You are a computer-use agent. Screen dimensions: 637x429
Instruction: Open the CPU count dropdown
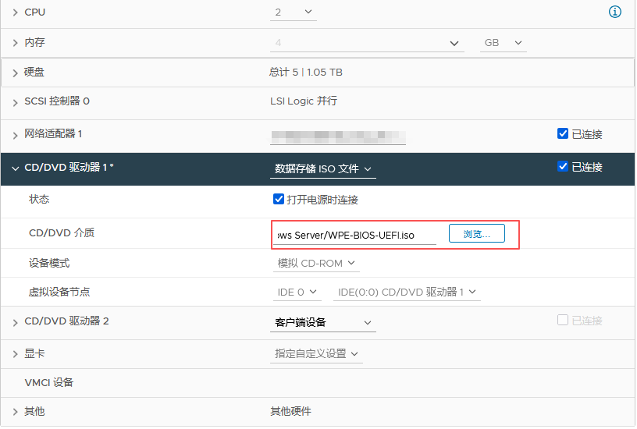(293, 12)
